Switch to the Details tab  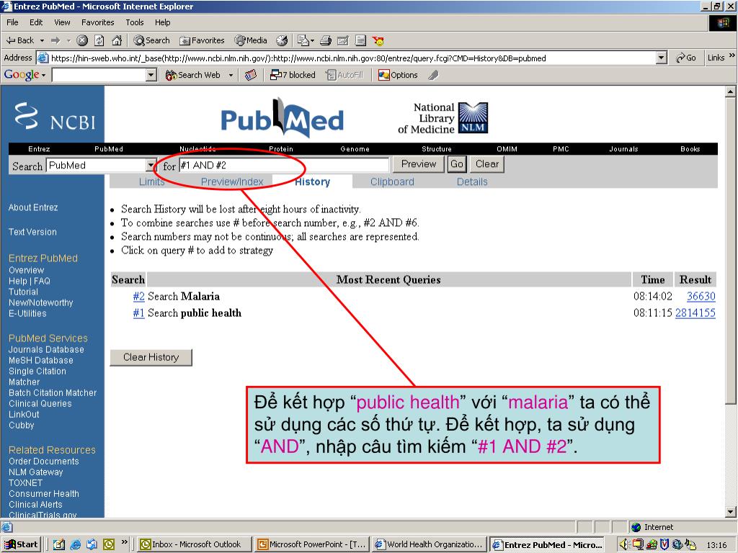472,182
